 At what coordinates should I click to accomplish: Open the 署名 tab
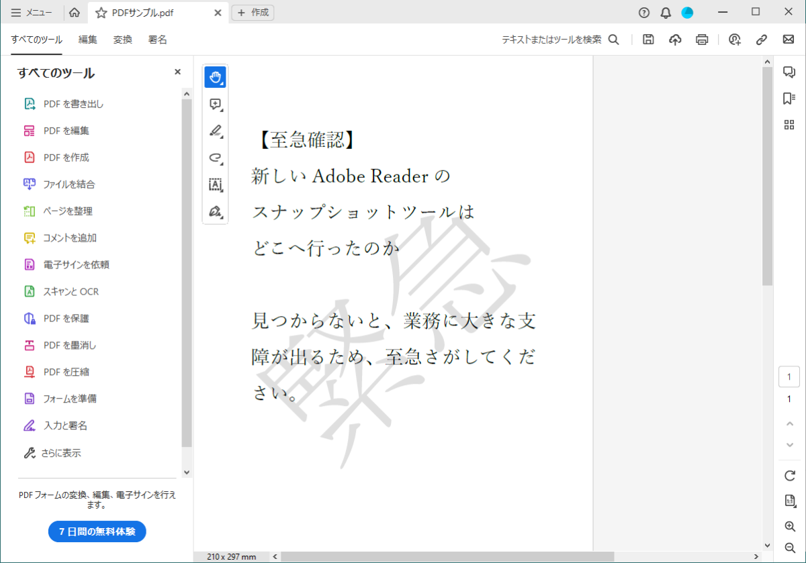(158, 40)
